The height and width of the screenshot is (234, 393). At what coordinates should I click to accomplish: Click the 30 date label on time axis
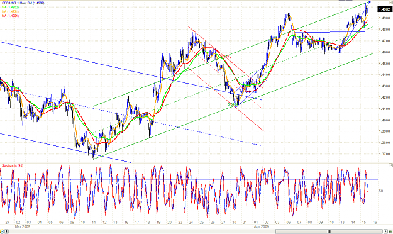point(234,222)
